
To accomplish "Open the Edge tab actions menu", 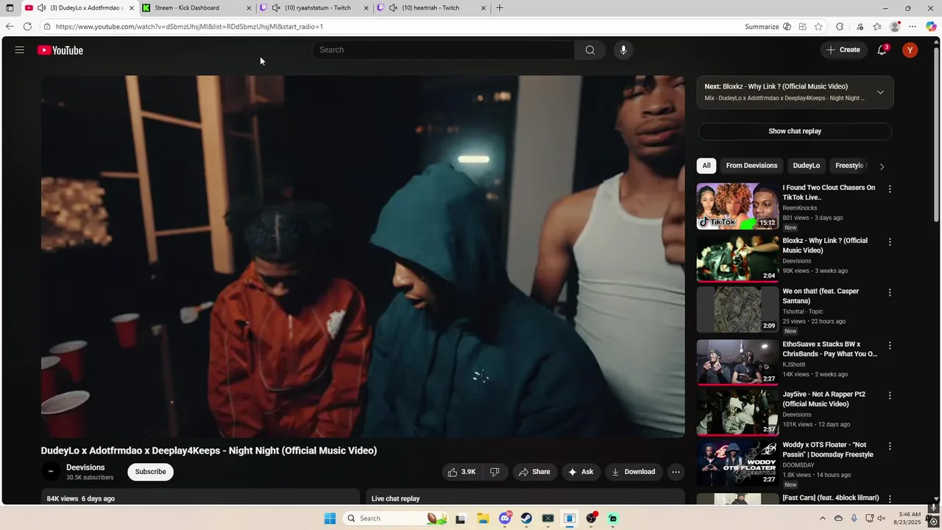I will 10,8.
